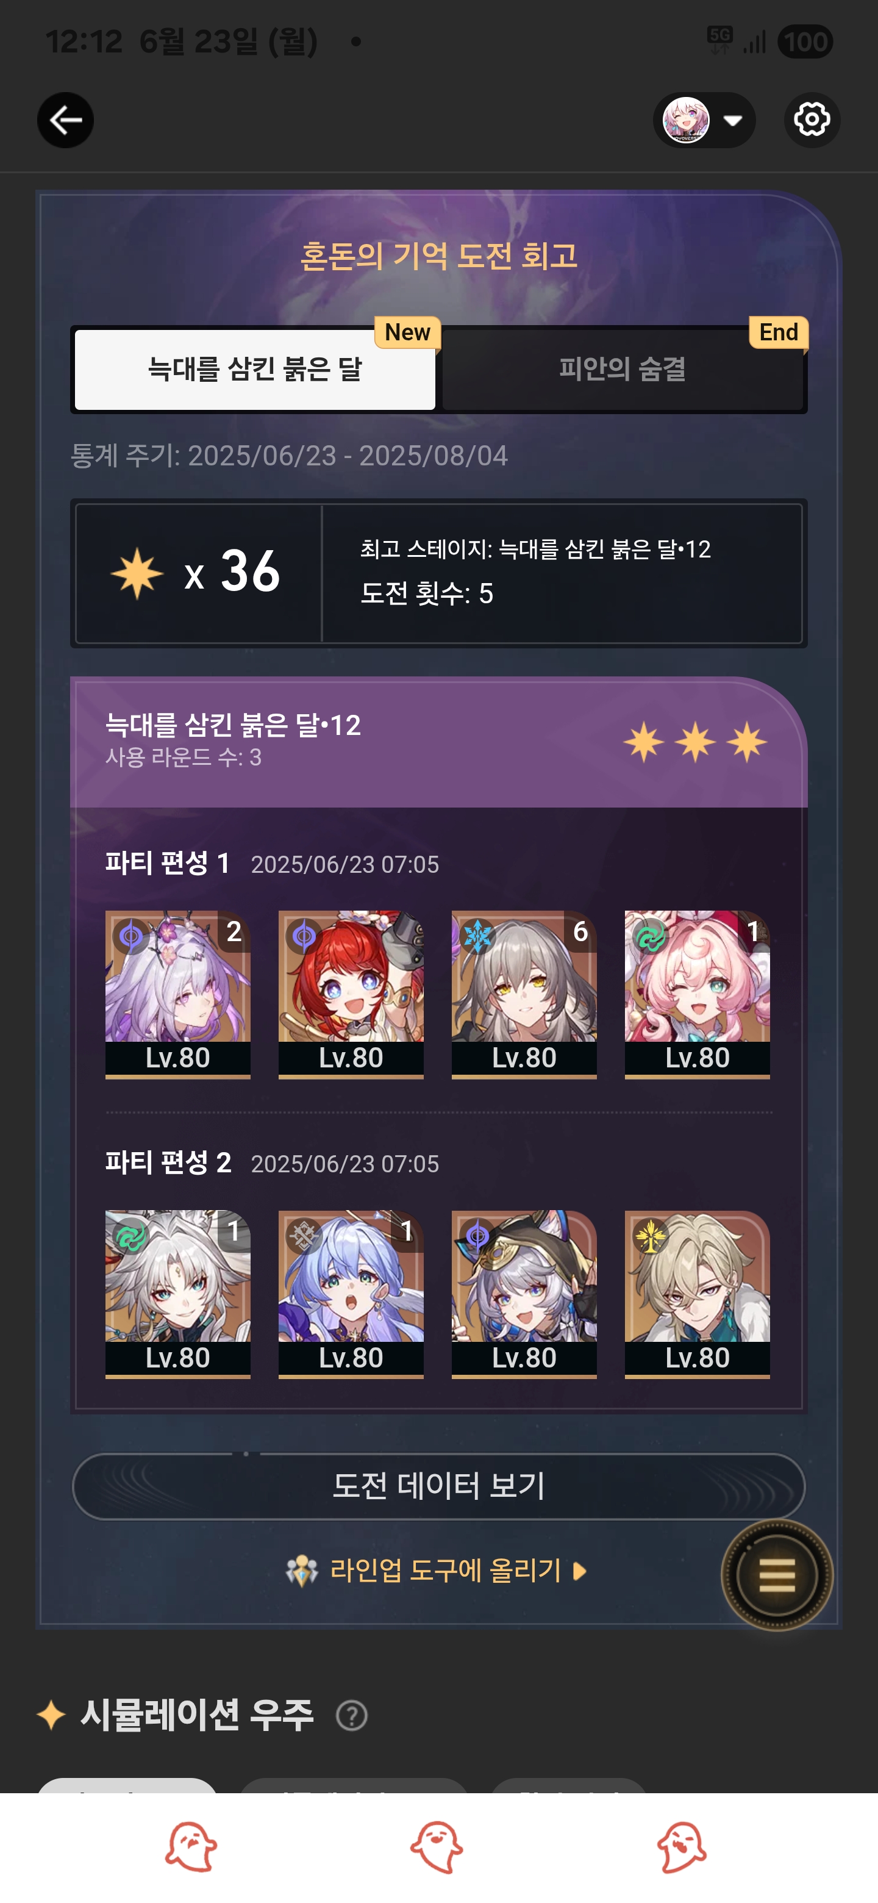Screen dimensions: 878x1903
Task: Open the round floating menu button
Action: coord(777,1575)
